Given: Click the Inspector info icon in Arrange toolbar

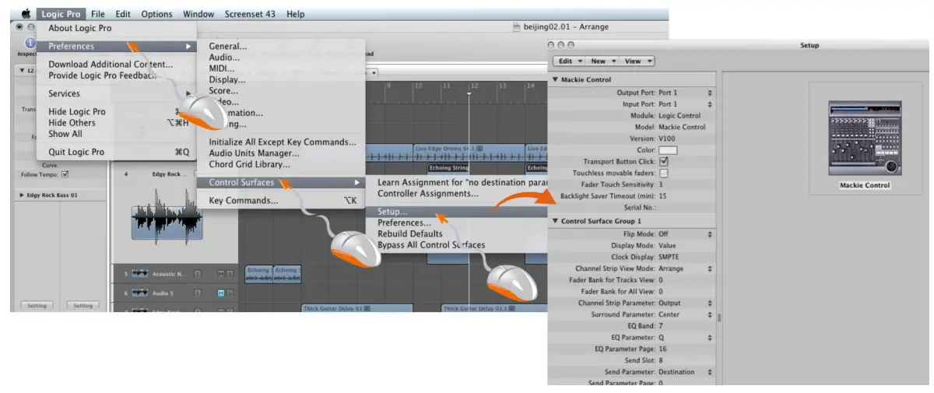Looking at the screenshot, I should [x=31, y=43].
